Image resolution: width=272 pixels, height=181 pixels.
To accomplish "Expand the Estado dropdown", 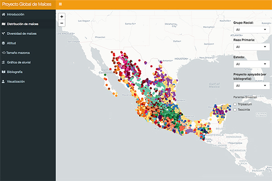I will click(252, 64).
